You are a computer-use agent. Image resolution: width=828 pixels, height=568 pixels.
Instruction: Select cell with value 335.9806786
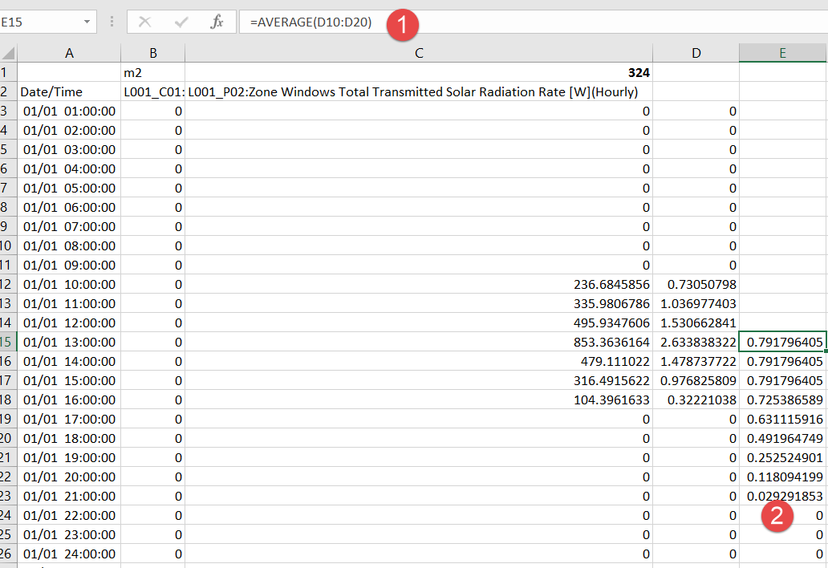419,303
